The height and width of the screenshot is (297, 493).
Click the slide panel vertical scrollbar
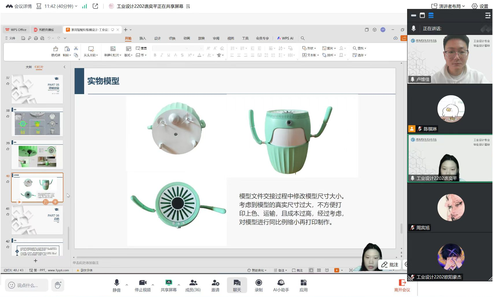68,238
